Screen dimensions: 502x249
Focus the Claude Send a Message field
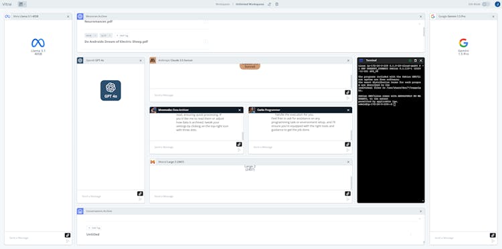(246, 95)
